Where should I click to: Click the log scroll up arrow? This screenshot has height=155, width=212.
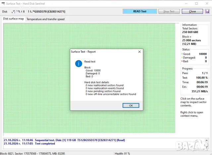tap(207, 140)
